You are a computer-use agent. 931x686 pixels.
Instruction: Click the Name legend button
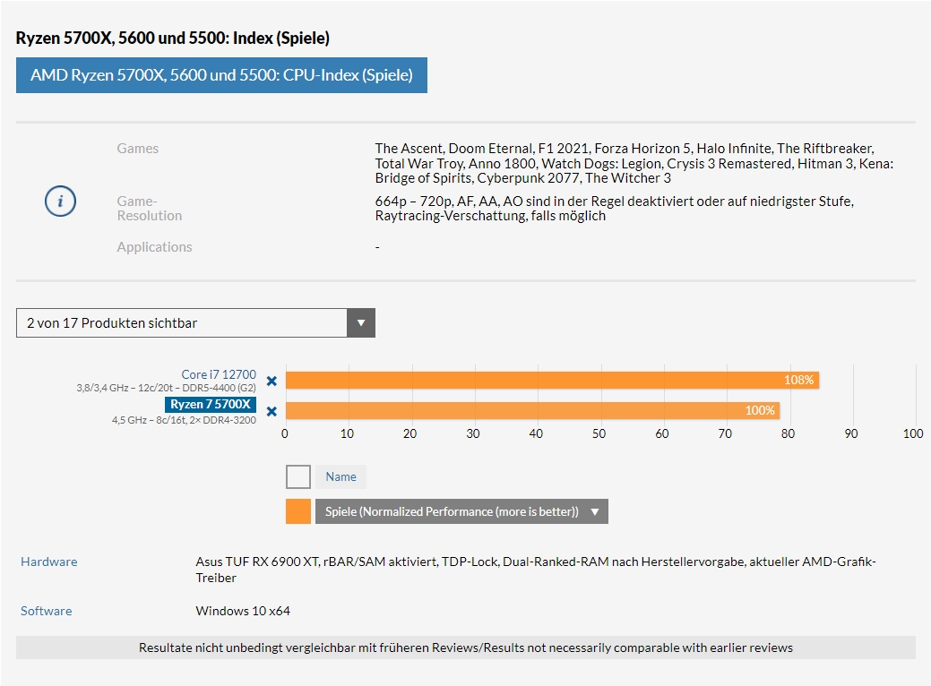point(341,476)
